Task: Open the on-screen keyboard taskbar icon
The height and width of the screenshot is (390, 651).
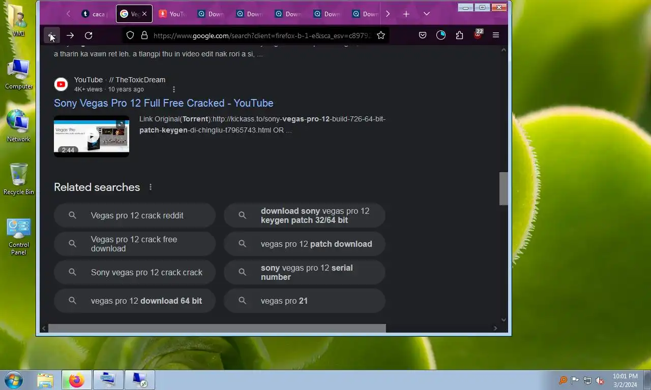Action: click(108, 380)
